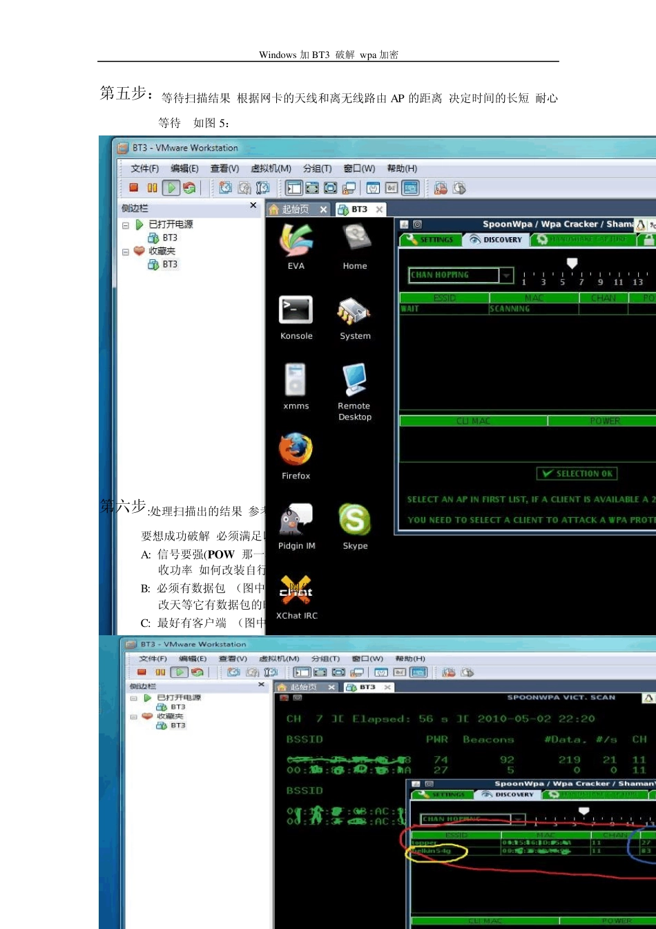
Task: Switch to the 起始页 tab in the lower VMware window
Action: click(x=306, y=687)
